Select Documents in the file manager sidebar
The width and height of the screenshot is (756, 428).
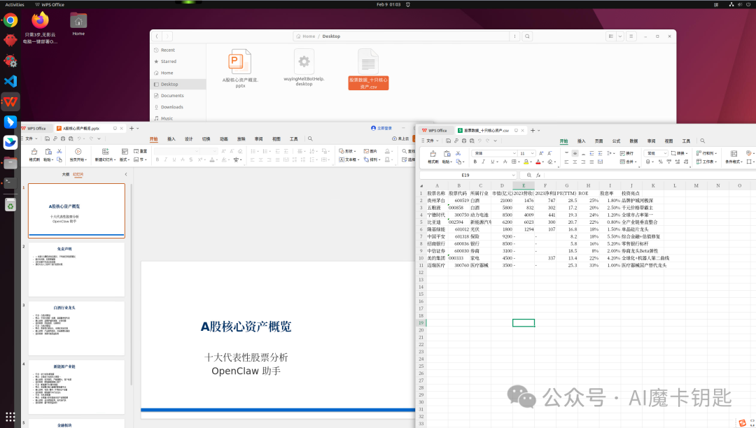pos(172,95)
